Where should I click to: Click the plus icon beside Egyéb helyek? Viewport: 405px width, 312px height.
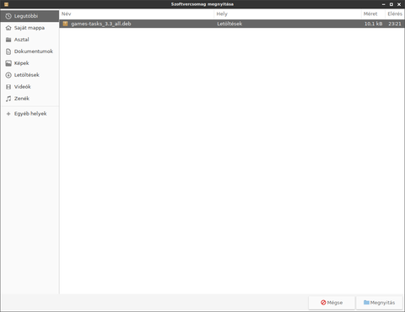tap(8, 114)
